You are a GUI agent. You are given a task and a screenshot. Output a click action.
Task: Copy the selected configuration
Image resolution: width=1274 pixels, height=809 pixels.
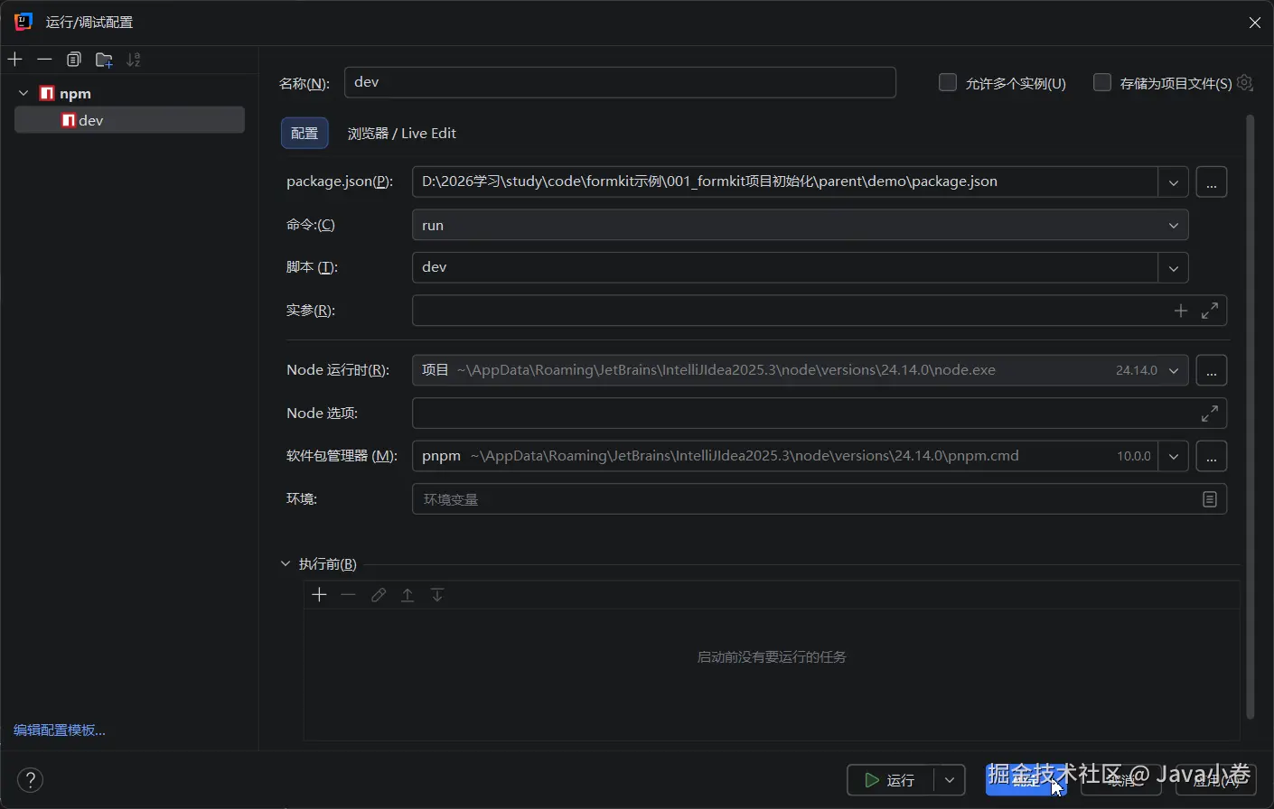point(74,60)
